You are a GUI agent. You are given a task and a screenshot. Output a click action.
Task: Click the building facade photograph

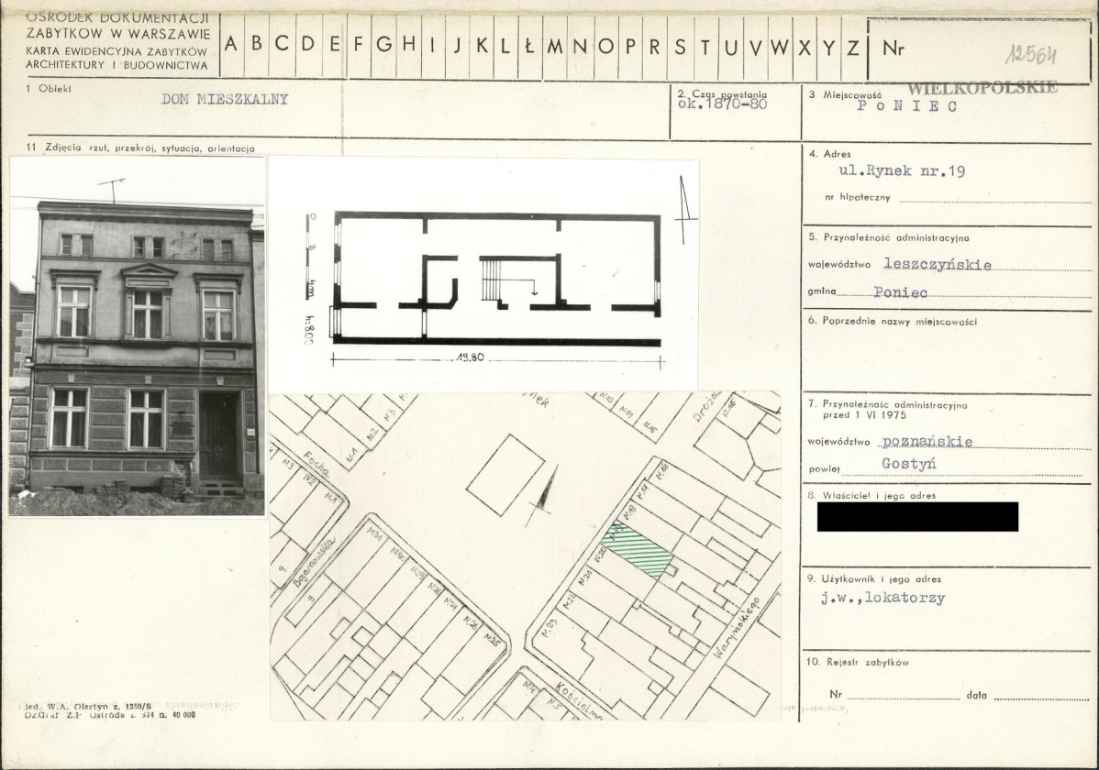pyautogui.click(x=138, y=336)
